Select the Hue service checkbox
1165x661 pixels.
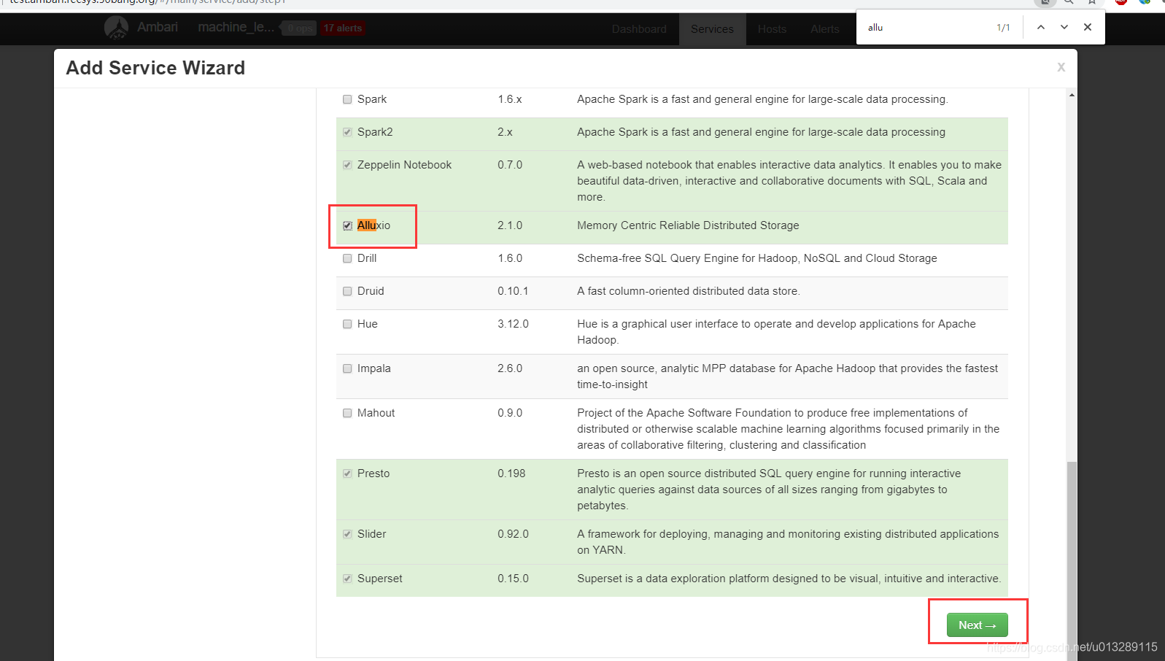point(347,324)
